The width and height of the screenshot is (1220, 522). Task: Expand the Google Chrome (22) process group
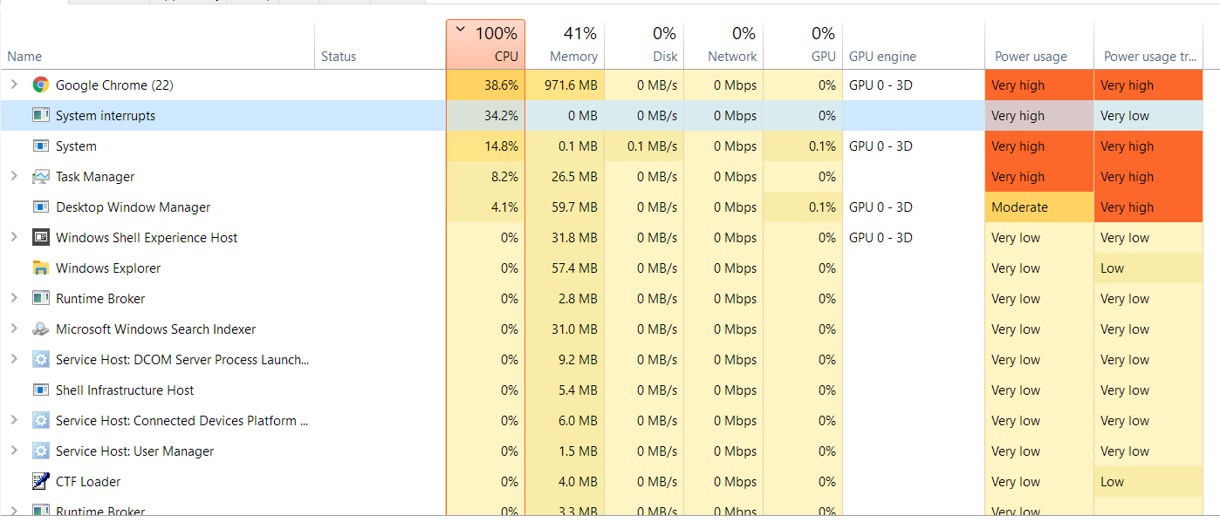click(13, 85)
